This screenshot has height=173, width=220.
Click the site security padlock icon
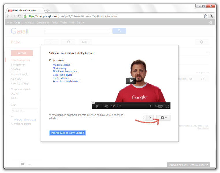point(25,16)
